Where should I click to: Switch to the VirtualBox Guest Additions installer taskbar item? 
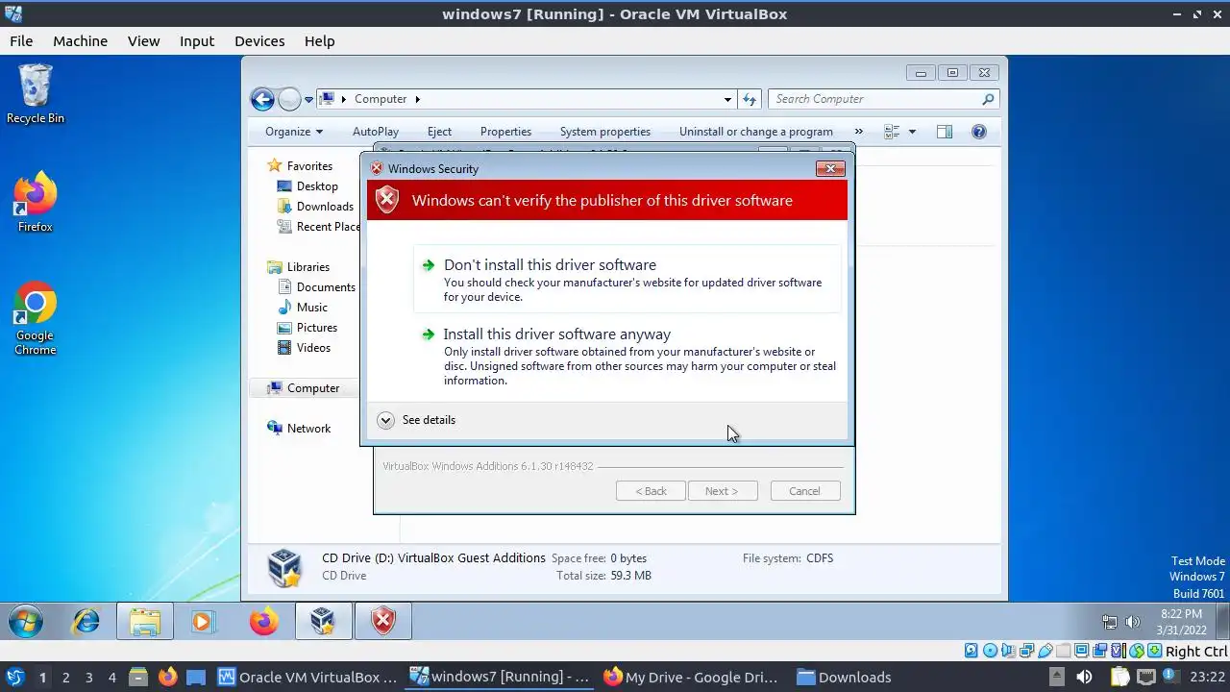324,622
